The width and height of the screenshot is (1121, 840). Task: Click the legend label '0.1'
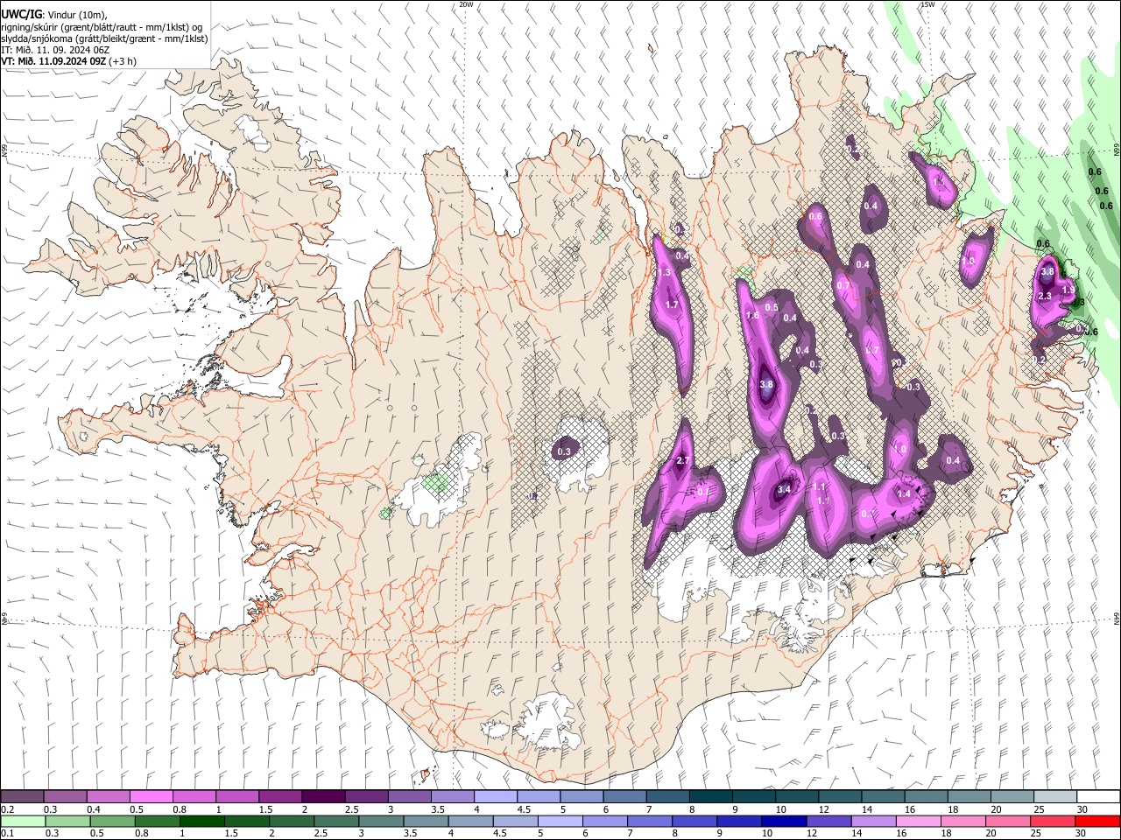click(7, 833)
